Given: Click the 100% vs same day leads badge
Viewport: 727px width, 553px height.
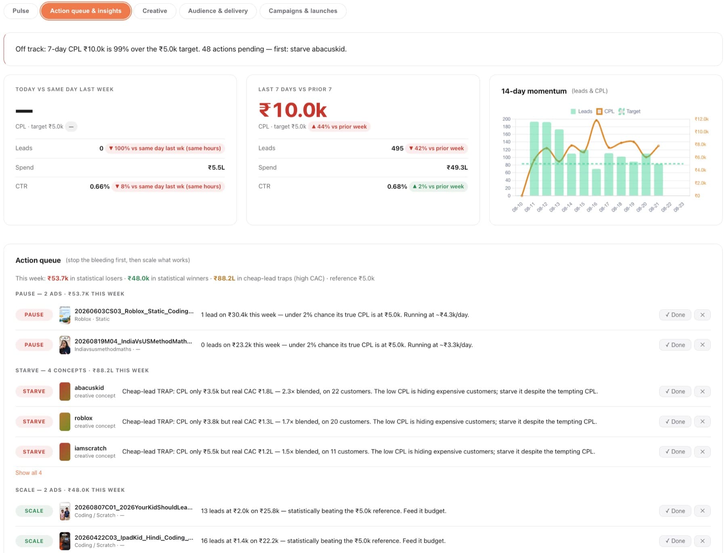Looking at the screenshot, I should tap(165, 148).
